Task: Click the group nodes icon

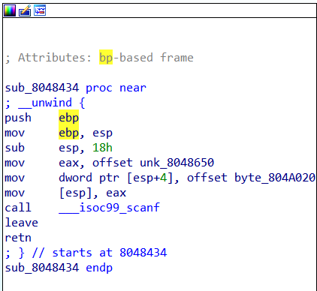Action: [40, 10]
